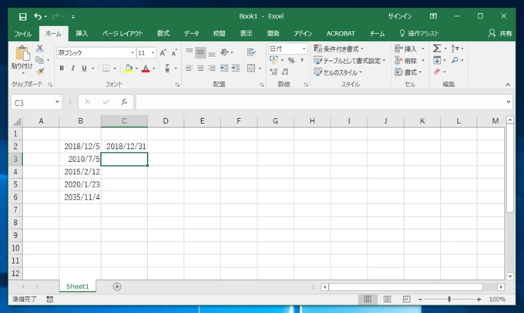Switch to the データ tab

pyautogui.click(x=191, y=33)
